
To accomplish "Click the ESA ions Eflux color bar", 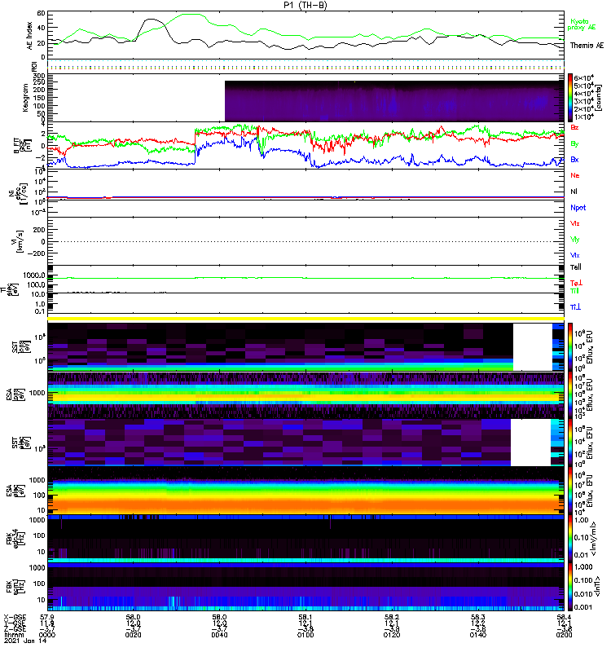I will [570, 394].
